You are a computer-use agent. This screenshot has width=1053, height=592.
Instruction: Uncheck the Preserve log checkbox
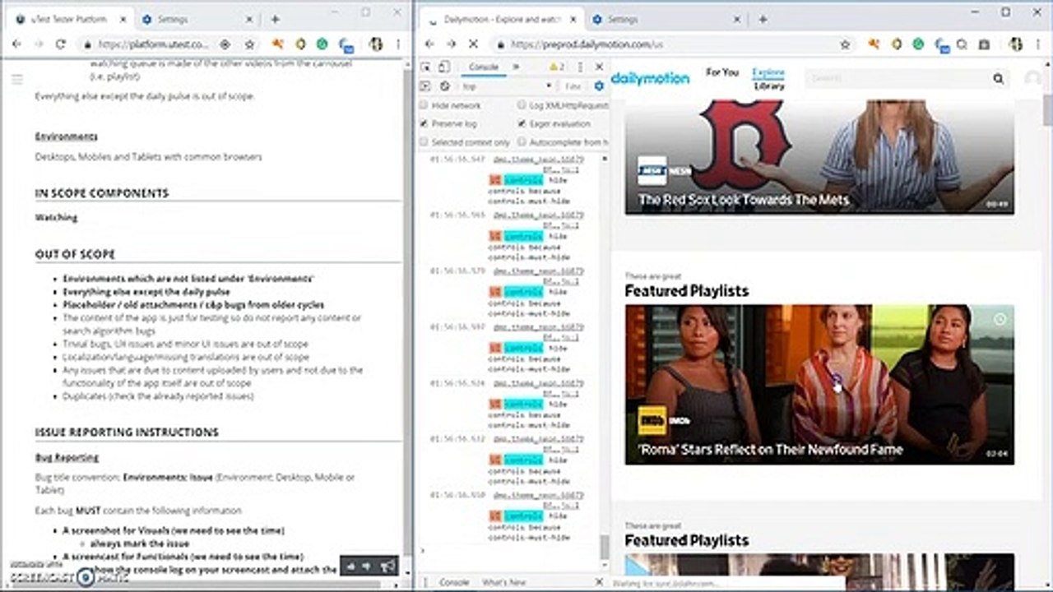pos(424,123)
